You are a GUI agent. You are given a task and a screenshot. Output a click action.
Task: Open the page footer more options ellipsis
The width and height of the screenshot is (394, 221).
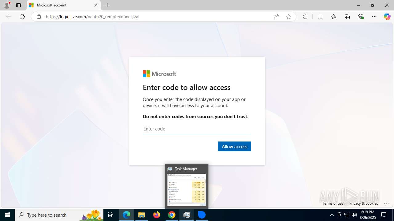tap(387, 204)
